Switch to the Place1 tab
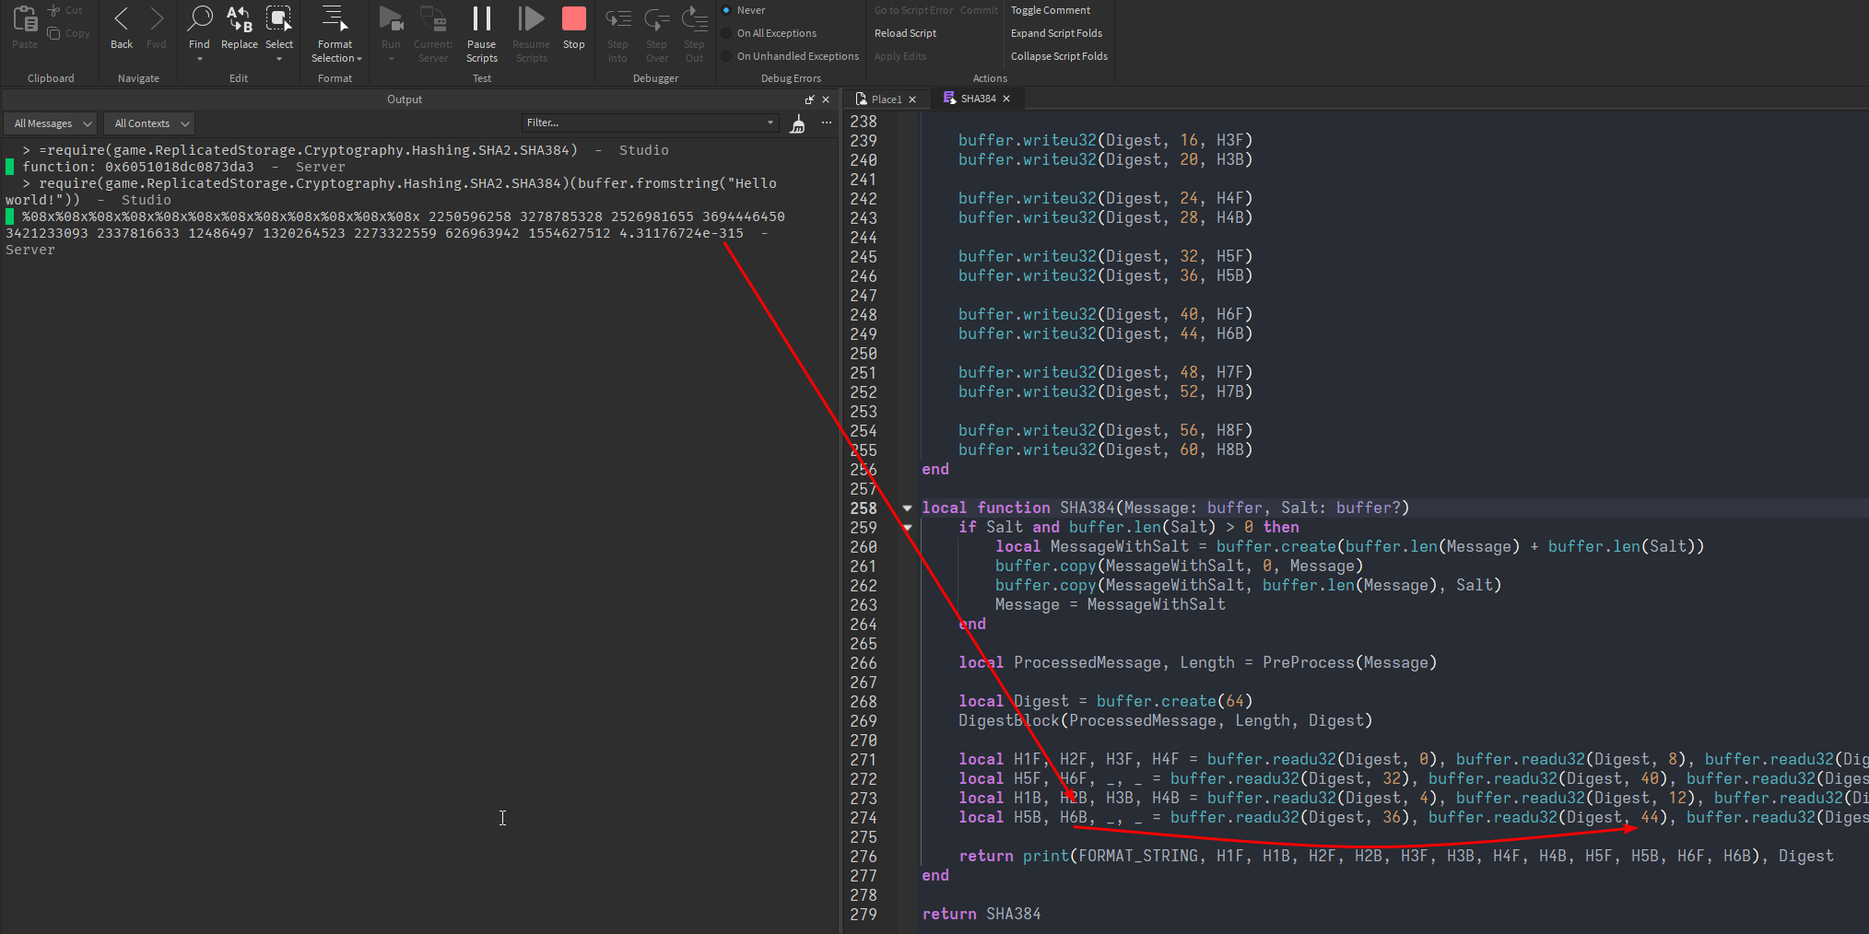 883,99
